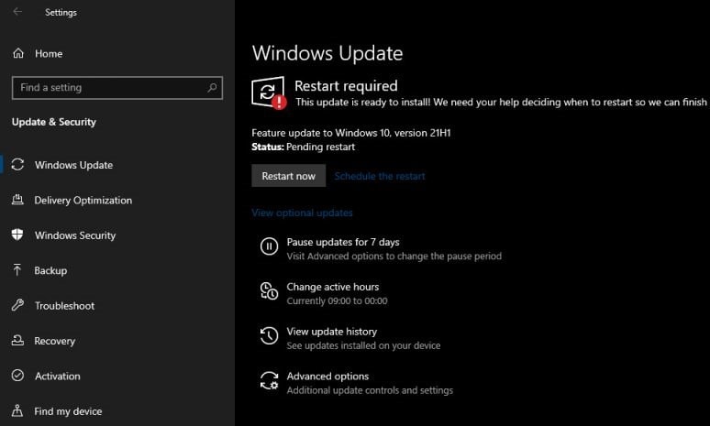Viewport: 710px width, 426px height.
Task: Open Delivery Optimization section
Action: [x=83, y=201]
